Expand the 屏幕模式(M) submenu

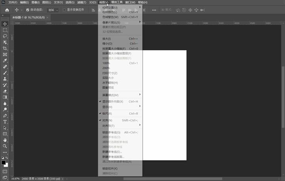(120, 95)
